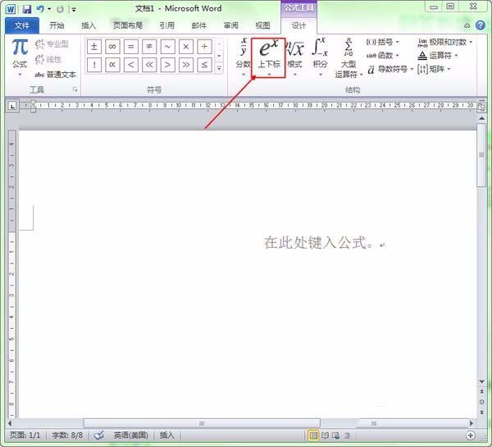Viewport: 492px width, 447px height.
Task: Customize Quick Access Toolbar dropdown arrow
Action: [74, 10]
